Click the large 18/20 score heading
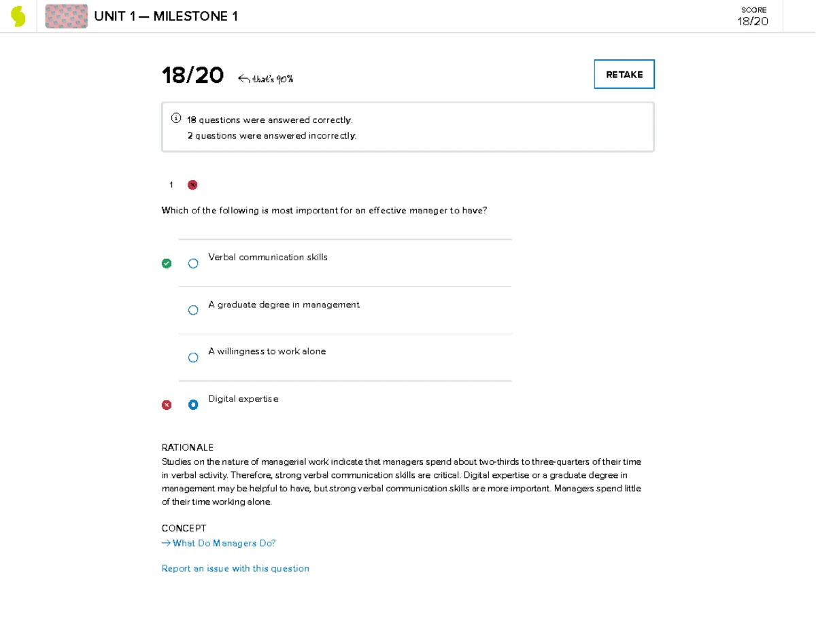816x630 pixels. [x=192, y=75]
